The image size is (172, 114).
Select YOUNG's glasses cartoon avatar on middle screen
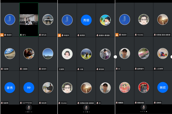[67, 88]
